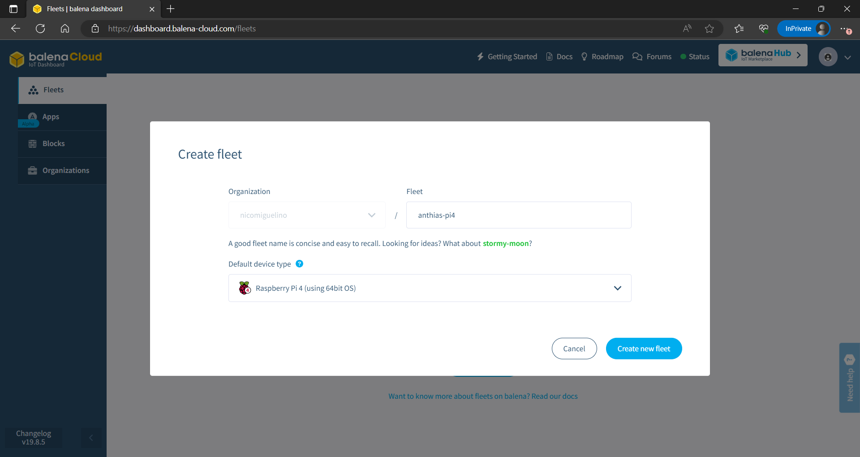This screenshot has height=457, width=860.
Task: Click the Organizations briefcase icon
Action: 32,171
